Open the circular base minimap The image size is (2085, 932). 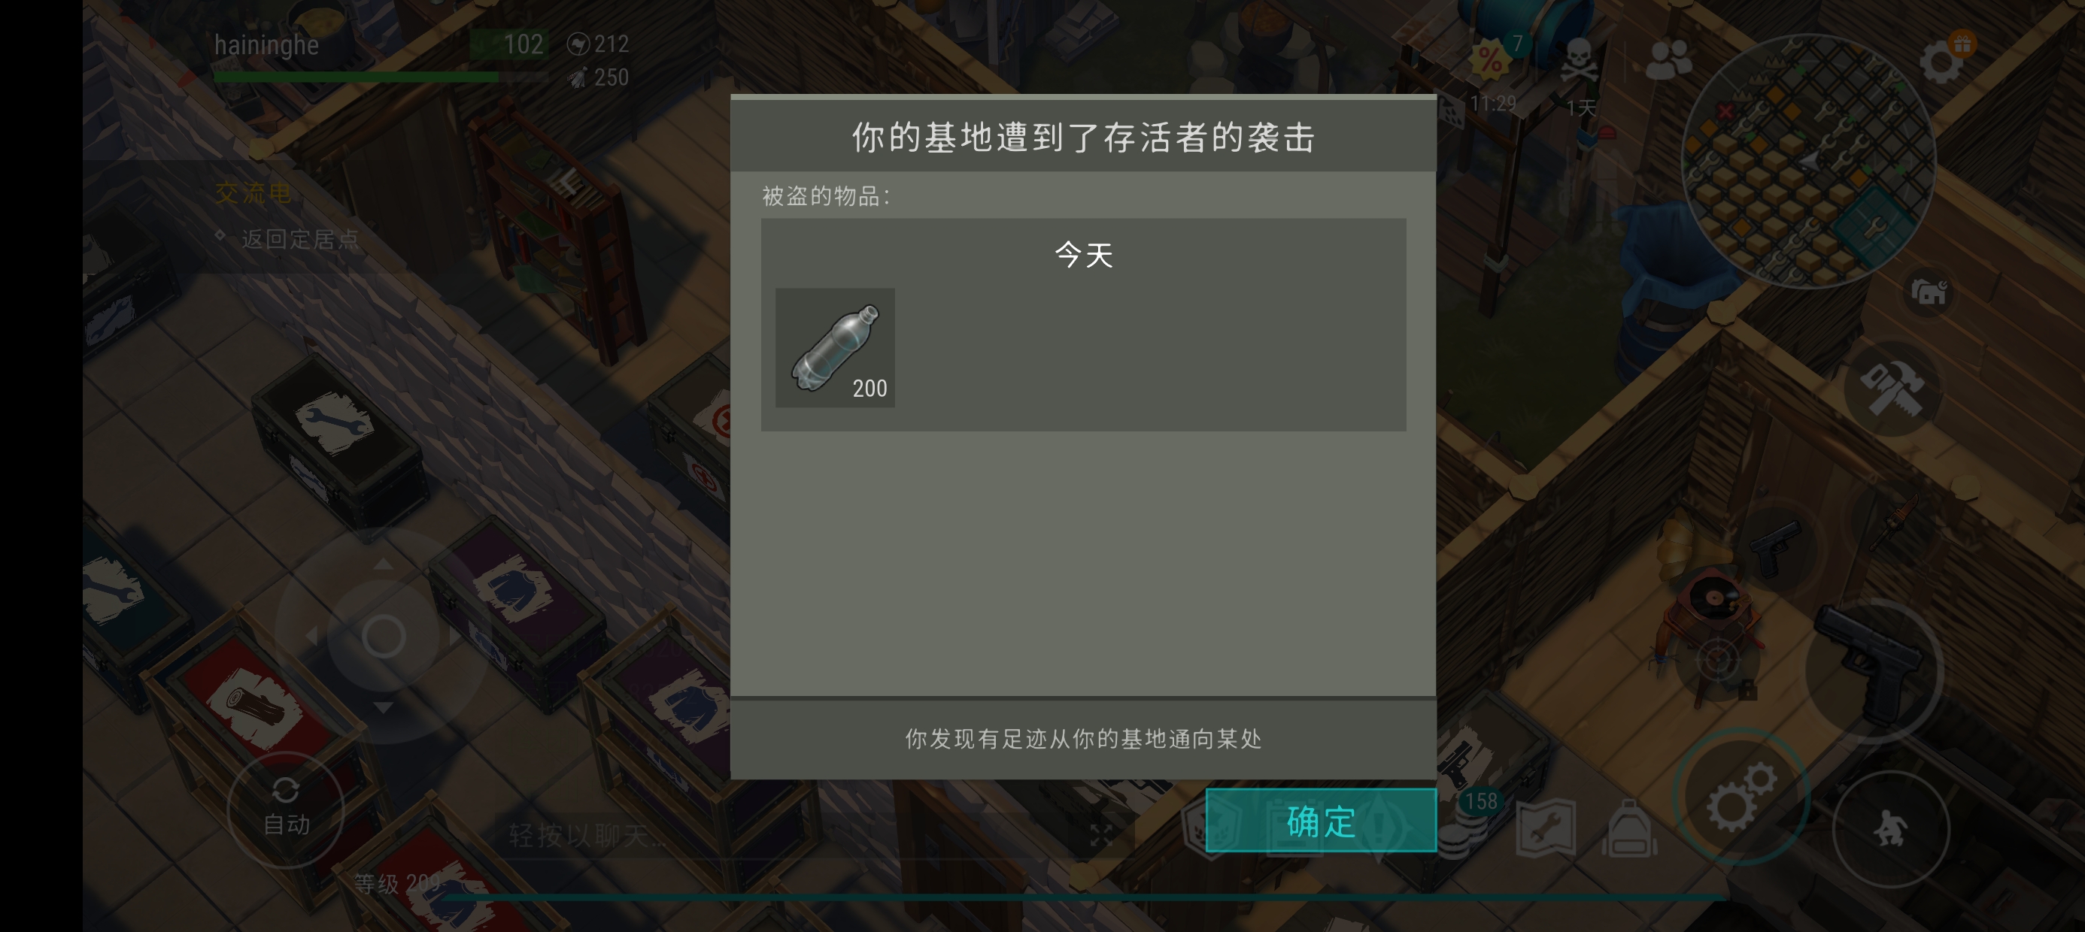click(x=1808, y=161)
